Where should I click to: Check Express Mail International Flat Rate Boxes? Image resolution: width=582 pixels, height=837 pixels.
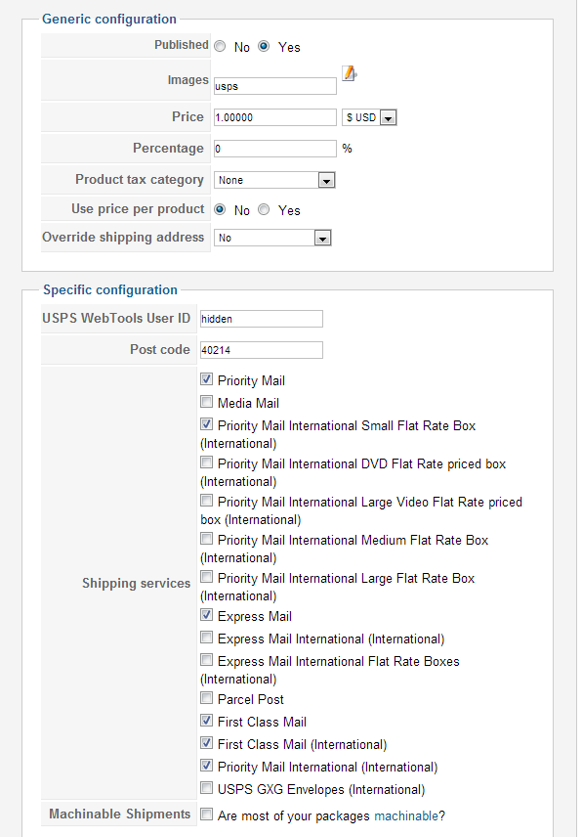click(x=206, y=660)
